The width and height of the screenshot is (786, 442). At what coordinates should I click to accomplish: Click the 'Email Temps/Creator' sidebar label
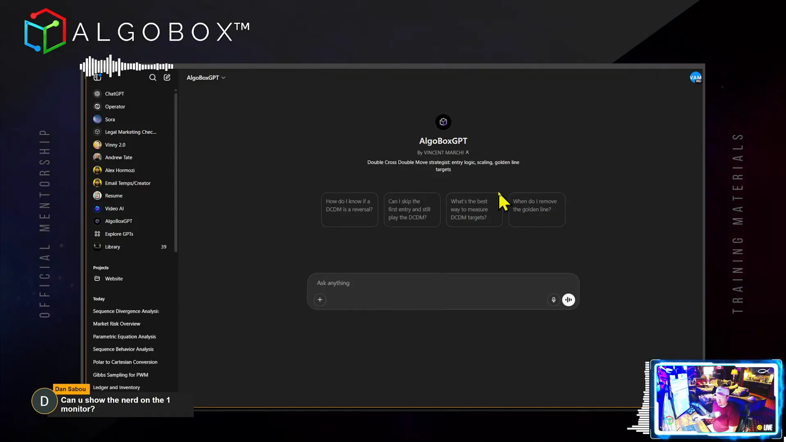tap(128, 183)
